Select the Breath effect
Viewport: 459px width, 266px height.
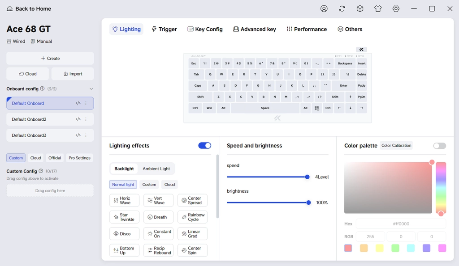click(158, 217)
